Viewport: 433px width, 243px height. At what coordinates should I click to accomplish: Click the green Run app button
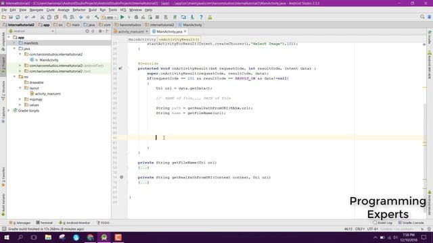click(x=122, y=17)
